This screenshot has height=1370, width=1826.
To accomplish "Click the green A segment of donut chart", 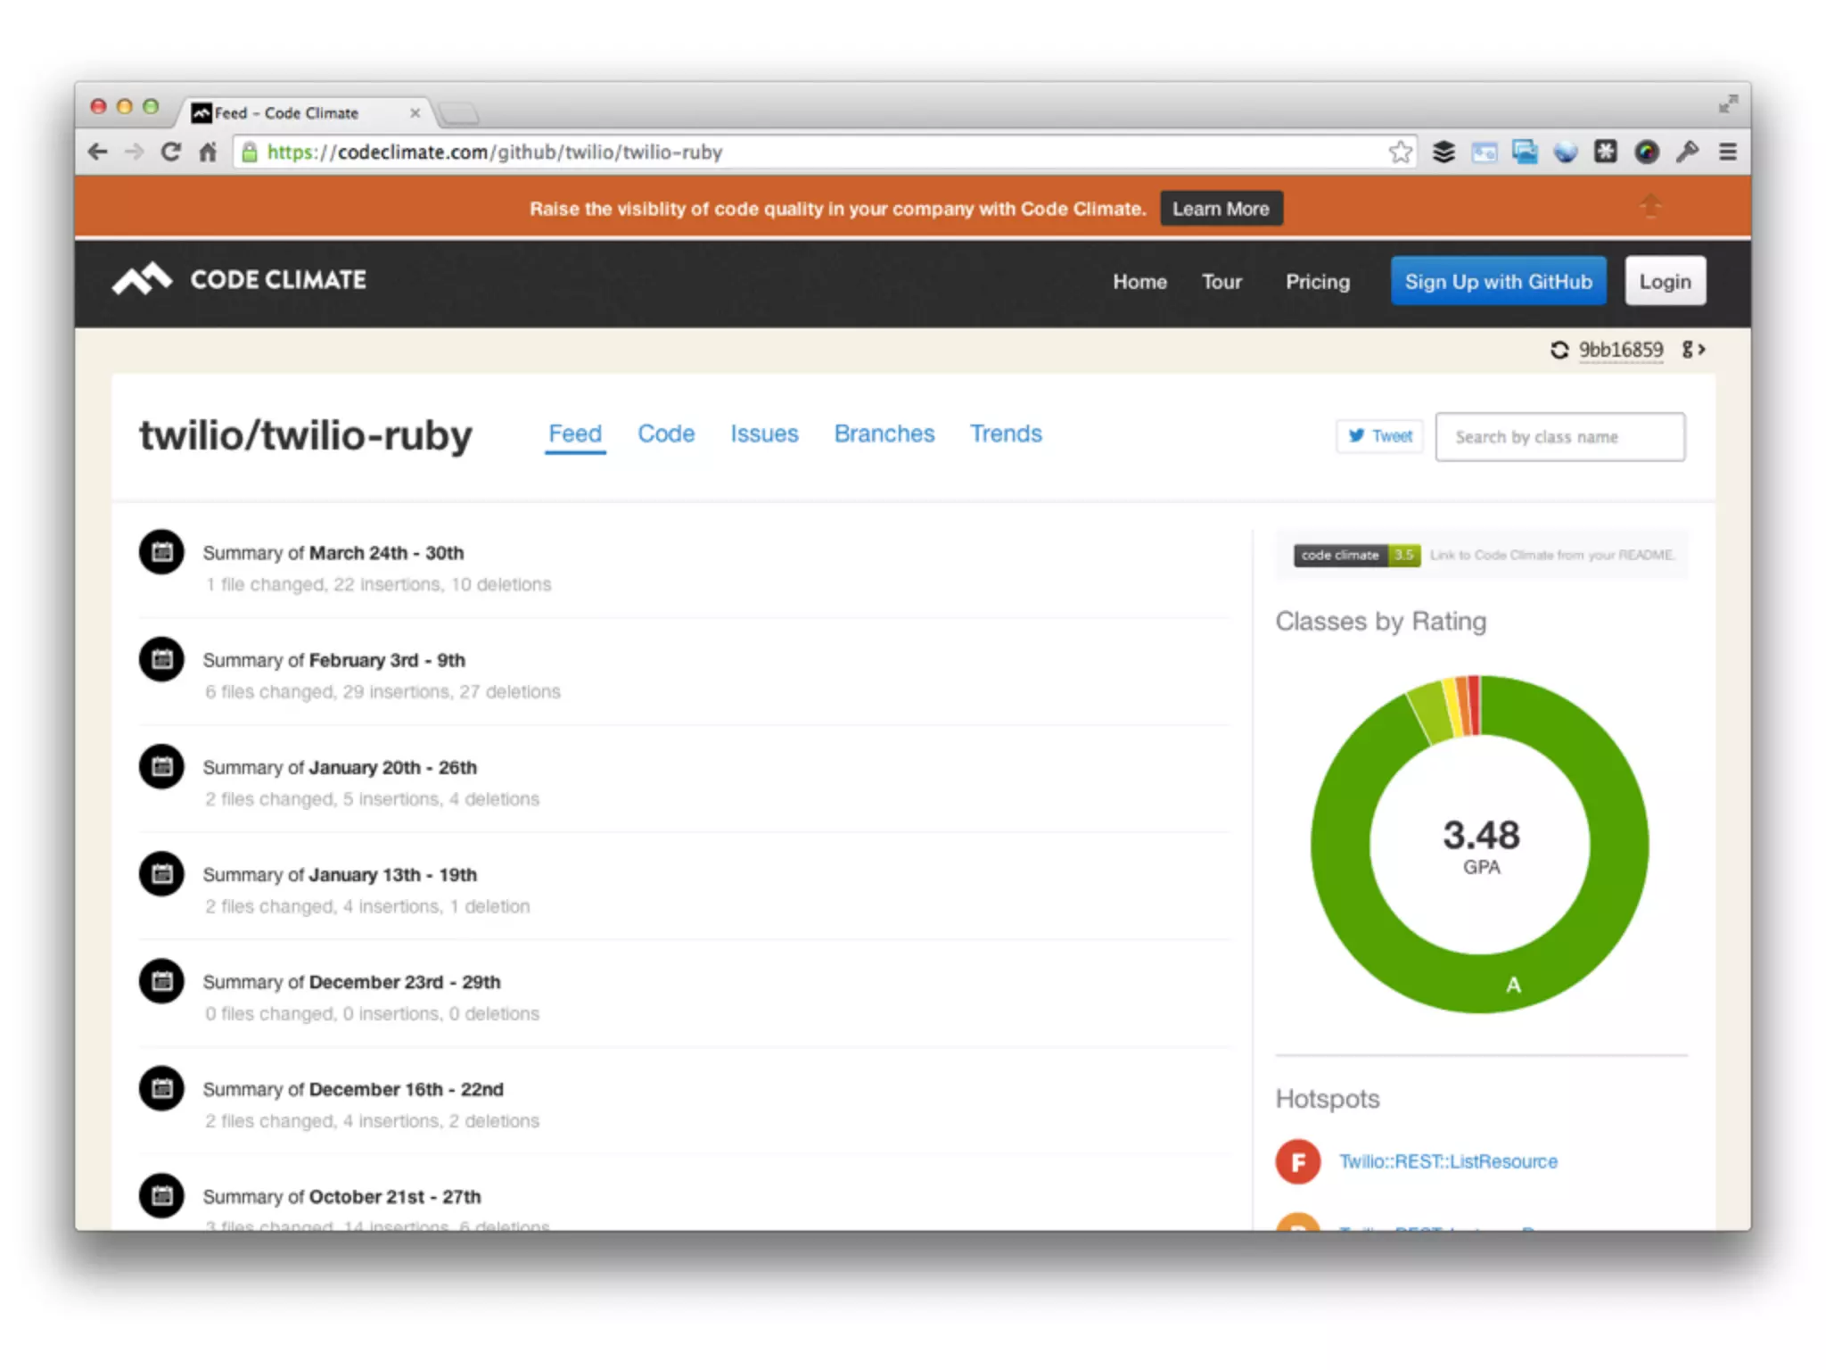I will (1513, 985).
